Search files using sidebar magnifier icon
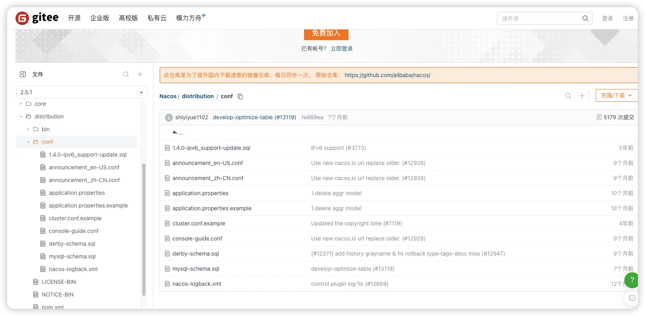The width and height of the screenshot is (645, 316). tap(126, 74)
